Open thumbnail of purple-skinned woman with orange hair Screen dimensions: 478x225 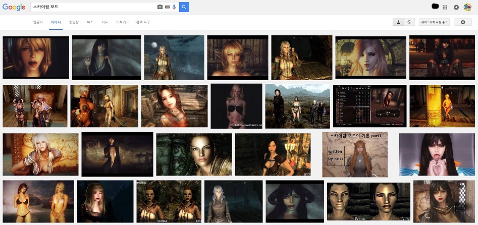coord(370,58)
